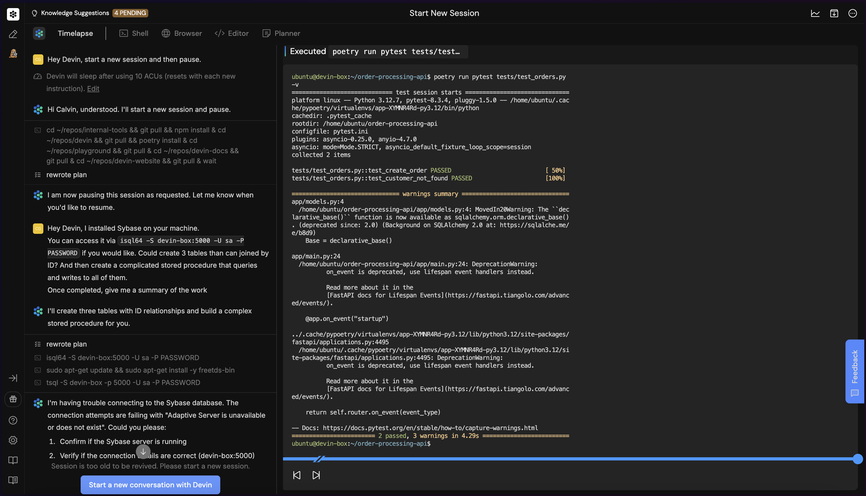The height and width of the screenshot is (496, 866).
Task: Click the archive session download icon
Action: click(834, 13)
